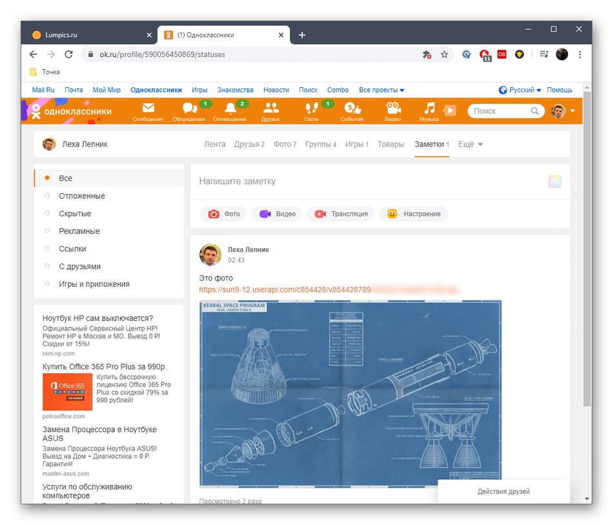The image size is (613, 525).
Task: Click browser forward arrow
Action: (x=51, y=54)
